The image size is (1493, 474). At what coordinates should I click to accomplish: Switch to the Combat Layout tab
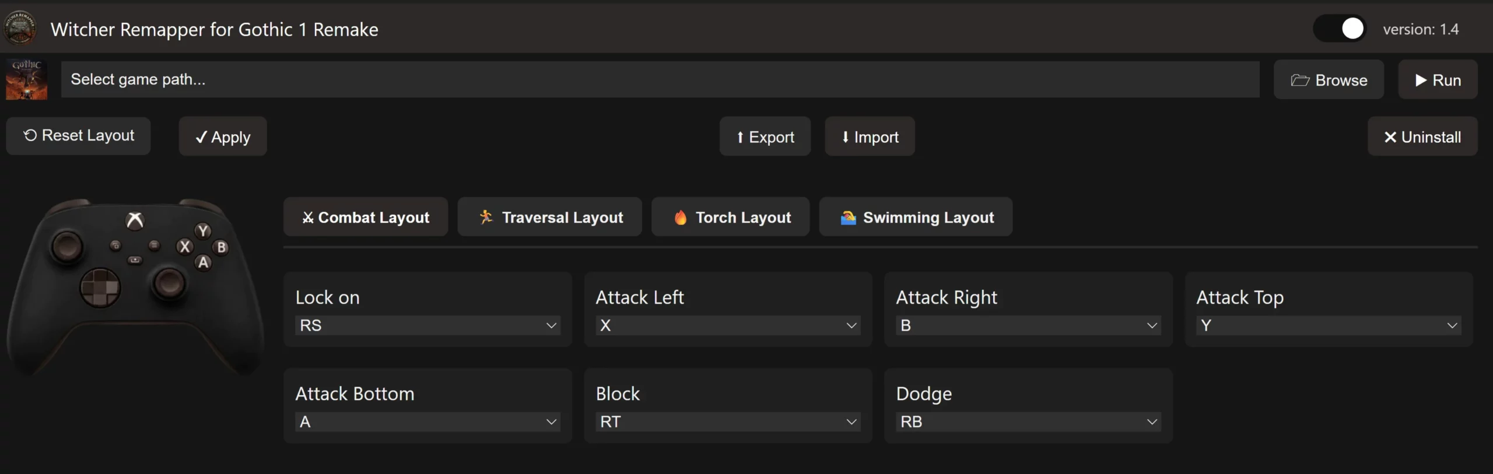click(x=366, y=217)
